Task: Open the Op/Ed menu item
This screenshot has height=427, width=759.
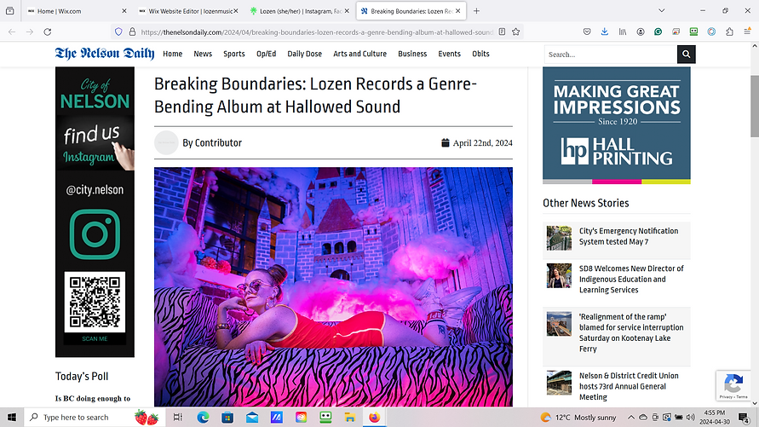Action: click(267, 54)
